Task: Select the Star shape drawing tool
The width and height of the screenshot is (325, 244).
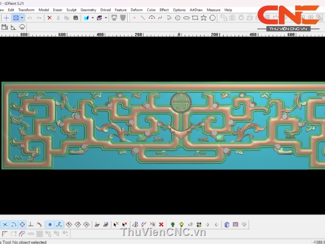Action: tap(204, 18)
